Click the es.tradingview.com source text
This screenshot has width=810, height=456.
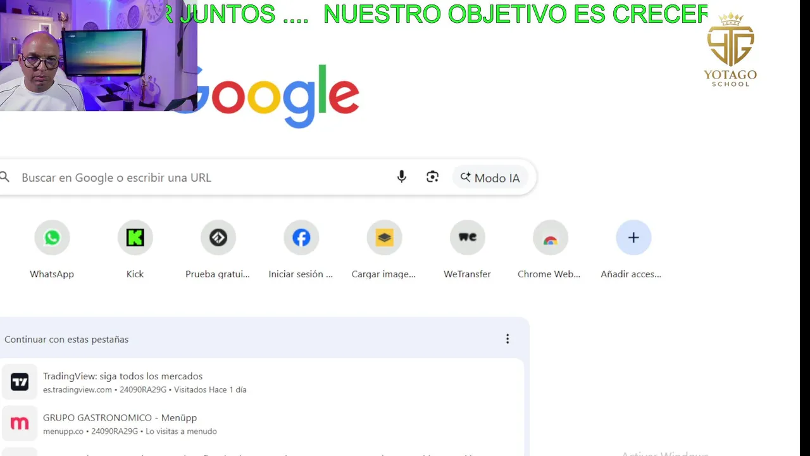coord(77,389)
